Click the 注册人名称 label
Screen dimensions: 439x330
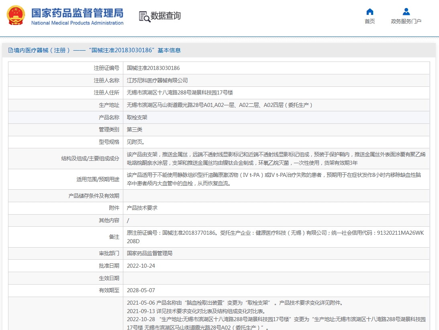106,80
